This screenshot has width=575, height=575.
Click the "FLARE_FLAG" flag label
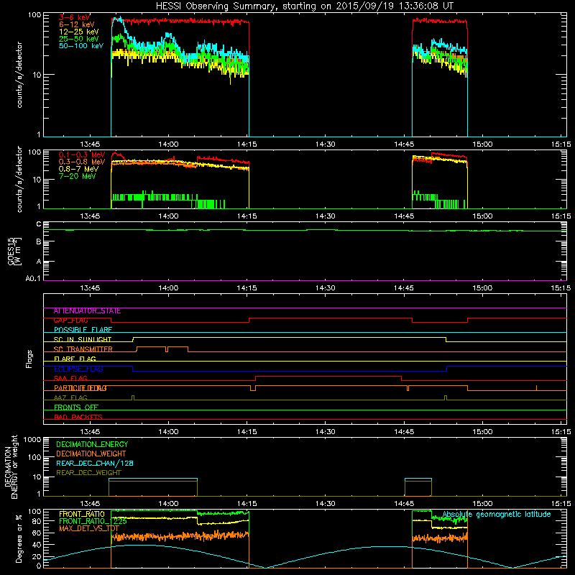click(75, 359)
